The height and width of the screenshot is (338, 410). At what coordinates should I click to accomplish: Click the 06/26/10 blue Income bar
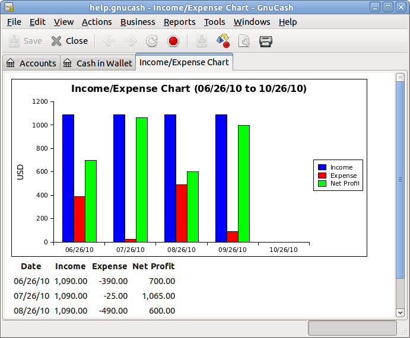pyautogui.click(x=68, y=178)
